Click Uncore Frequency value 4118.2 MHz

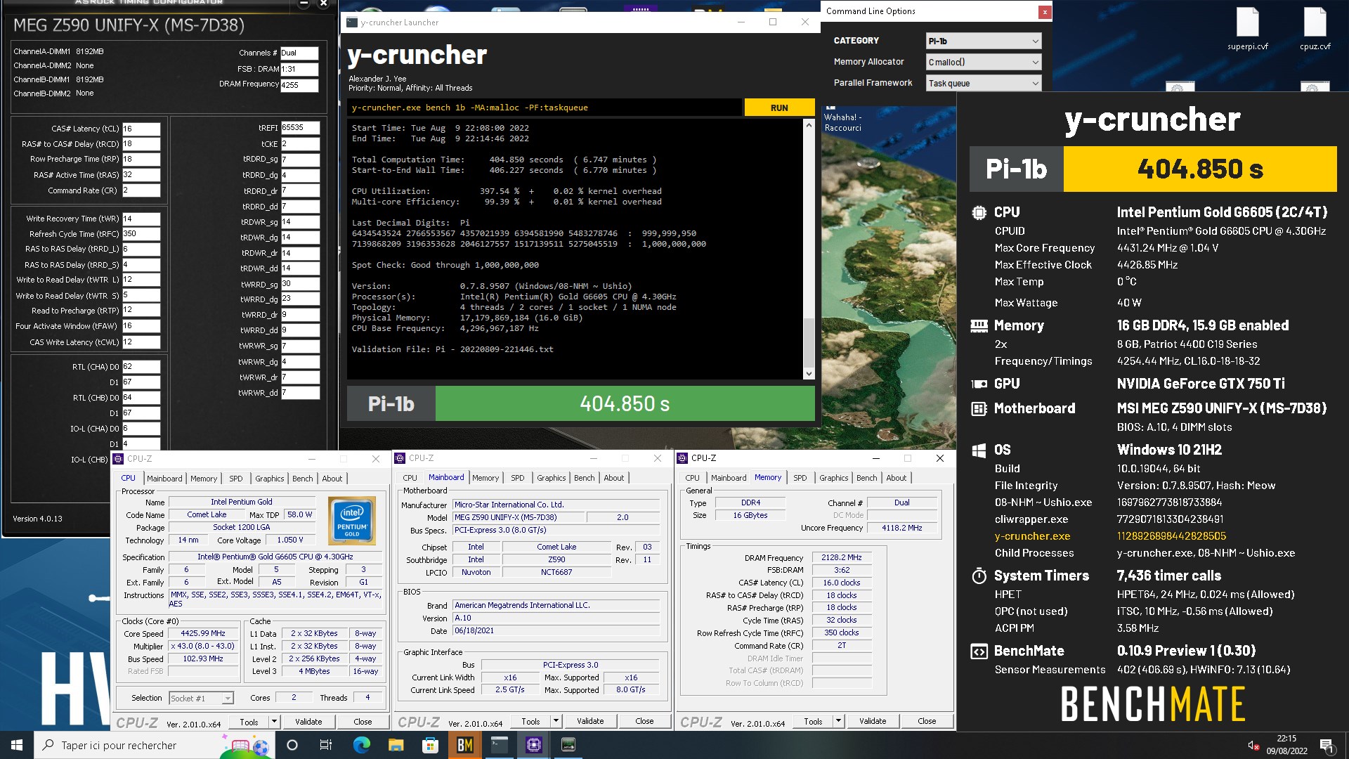click(902, 528)
